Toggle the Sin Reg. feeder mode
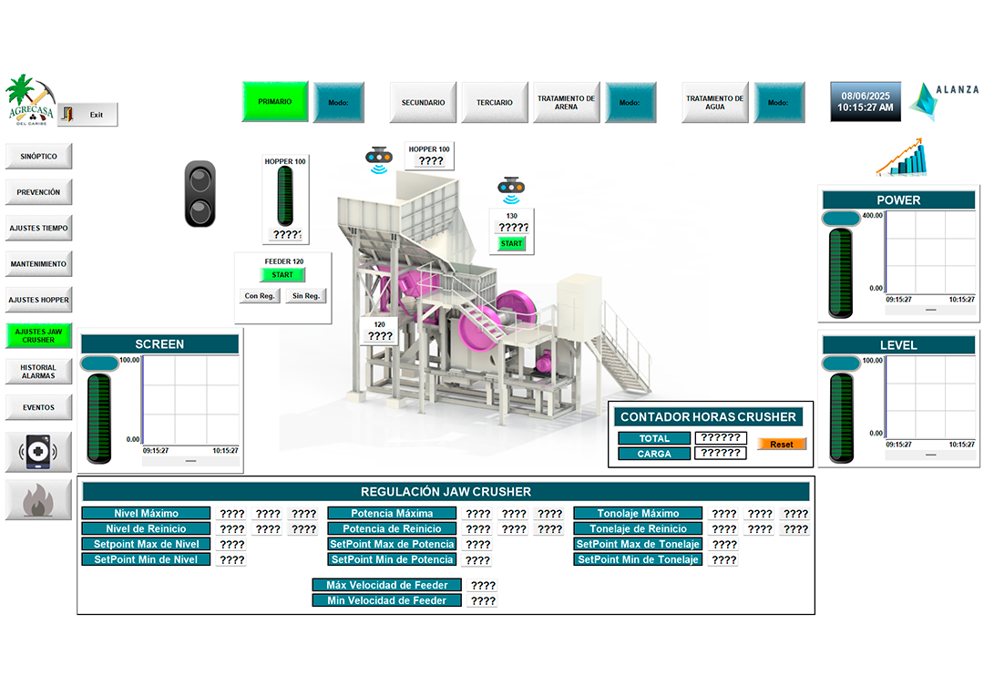984x696 pixels. coord(305,295)
